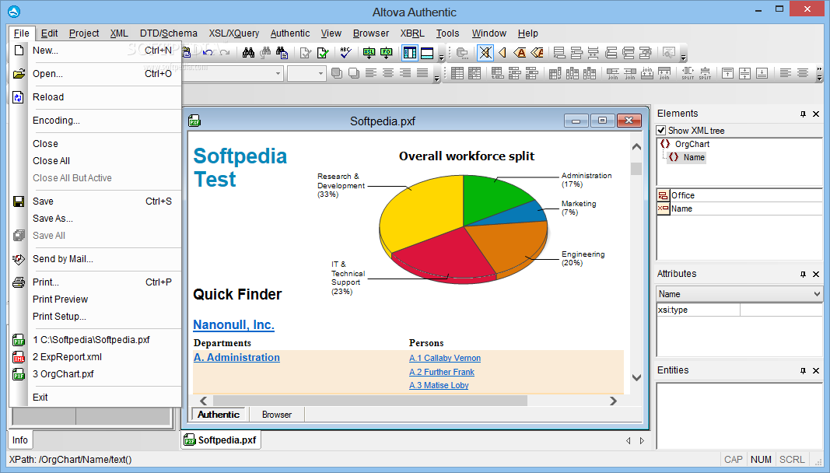Click the document scroll down arrow

click(637, 377)
